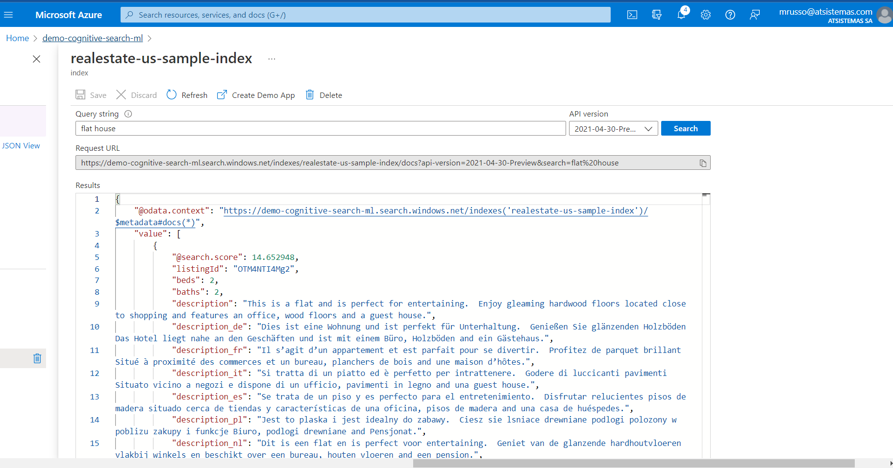Open the API version dropdown
Image resolution: width=893 pixels, height=468 pixels.
tap(613, 129)
